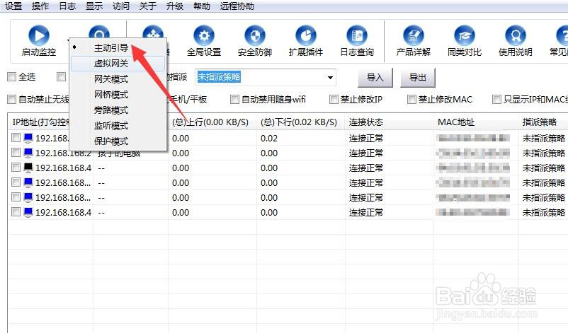Enable 禁止修改IP checkbox
Image resolution: width=568 pixels, height=333 pixels.
(334, 99)
